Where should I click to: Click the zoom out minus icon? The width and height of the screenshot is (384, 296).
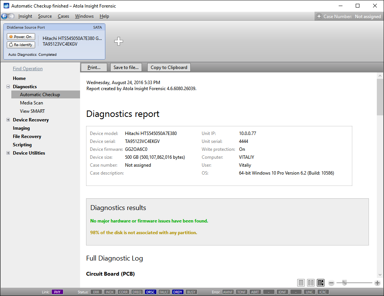[x=331, y=283]
